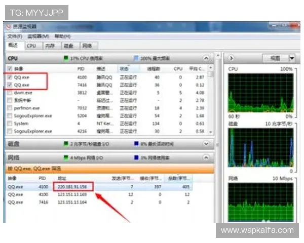Click the splitter grip between panes
Viewport: 304px width, 243px height.
pos(217,145)
